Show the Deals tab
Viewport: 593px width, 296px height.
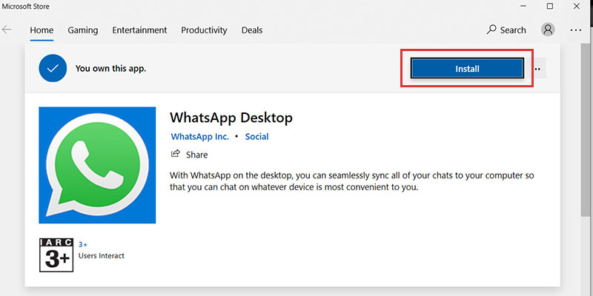point(252,30)
